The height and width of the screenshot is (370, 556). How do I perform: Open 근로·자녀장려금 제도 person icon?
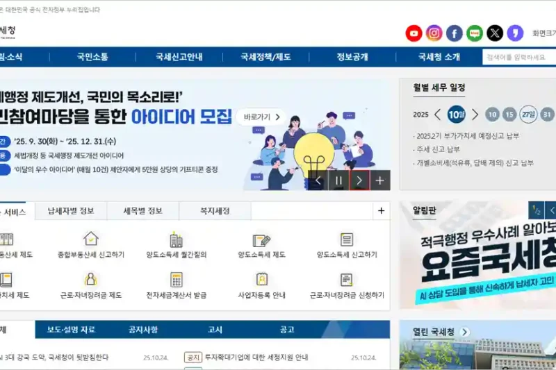(91, 279)
